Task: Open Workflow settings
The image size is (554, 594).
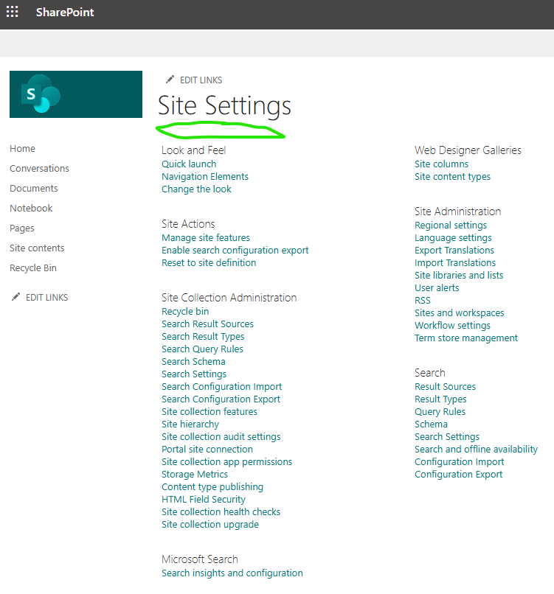Action: point(452,326)
